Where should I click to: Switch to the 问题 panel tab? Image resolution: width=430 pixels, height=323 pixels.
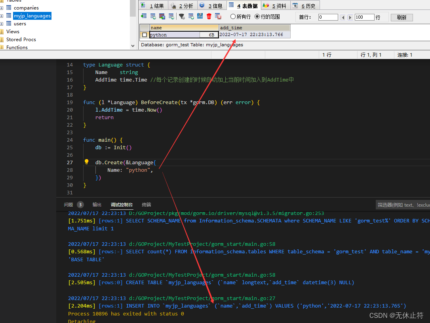(x=68, y=205)
